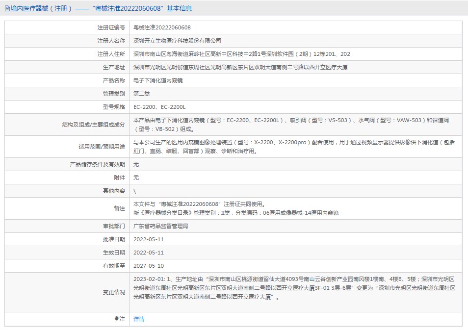Click the approving authority 广东省药品监督管理局

pyautogui.click(x=160, y=226)
